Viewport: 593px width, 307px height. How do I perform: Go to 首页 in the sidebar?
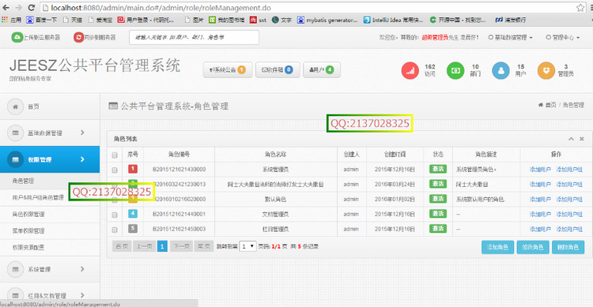point(33,107)
